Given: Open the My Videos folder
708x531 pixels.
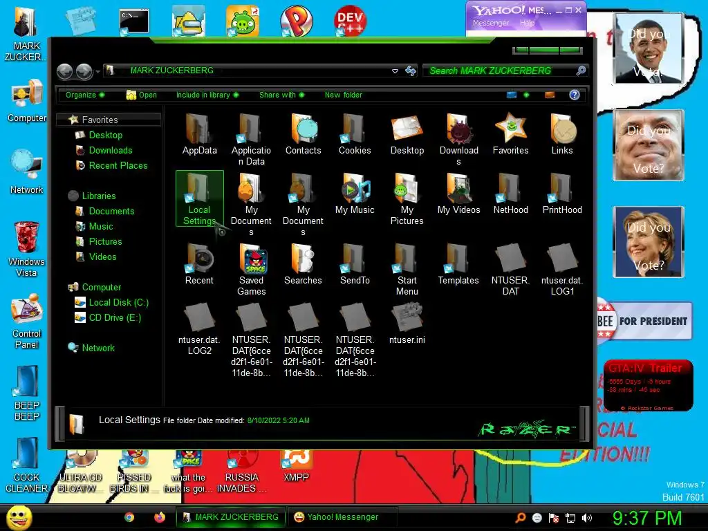Looking at the screenshot, I should [x=458, y=194].
